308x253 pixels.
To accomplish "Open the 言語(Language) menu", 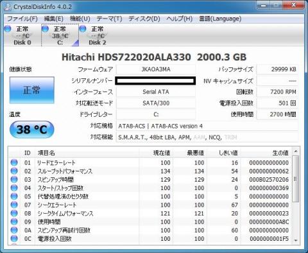I will pos(220,19).
